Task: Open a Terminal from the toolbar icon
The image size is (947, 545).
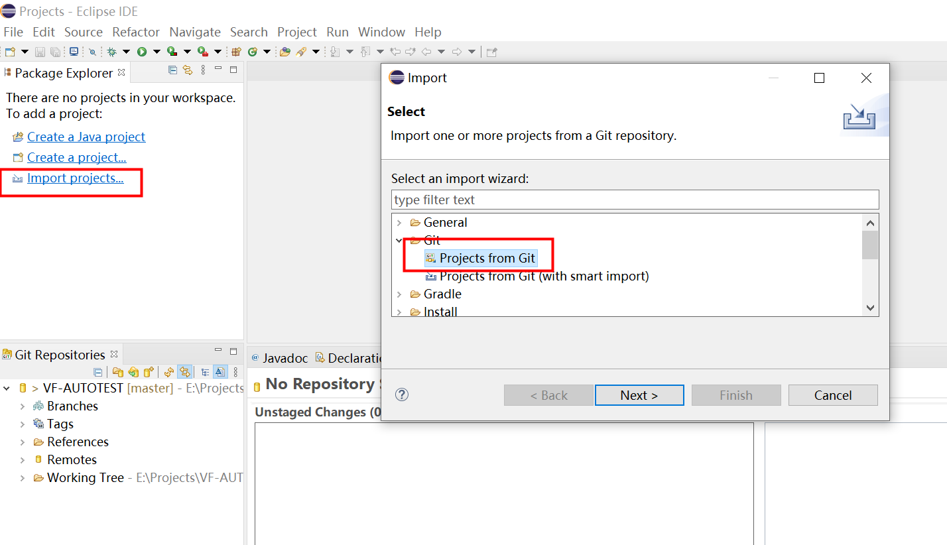Action: pyautogui.click(x=74, y=52)
